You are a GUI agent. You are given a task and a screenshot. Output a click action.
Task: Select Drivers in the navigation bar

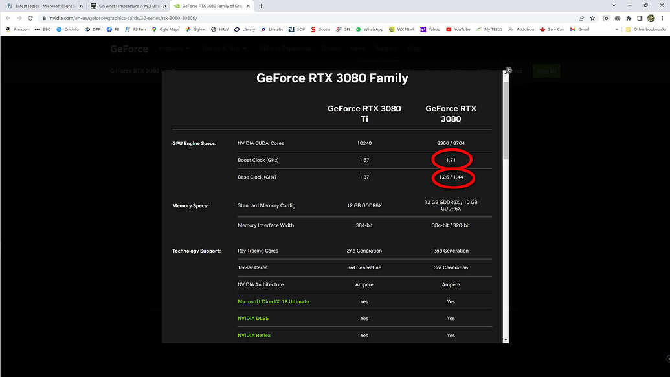331,49
